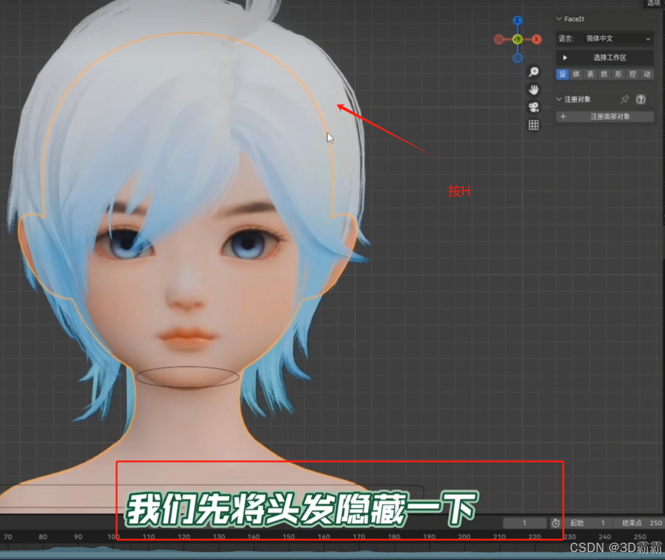Expand the 选择工作区 section
This screenshot has width=665, height=560.
605,57
